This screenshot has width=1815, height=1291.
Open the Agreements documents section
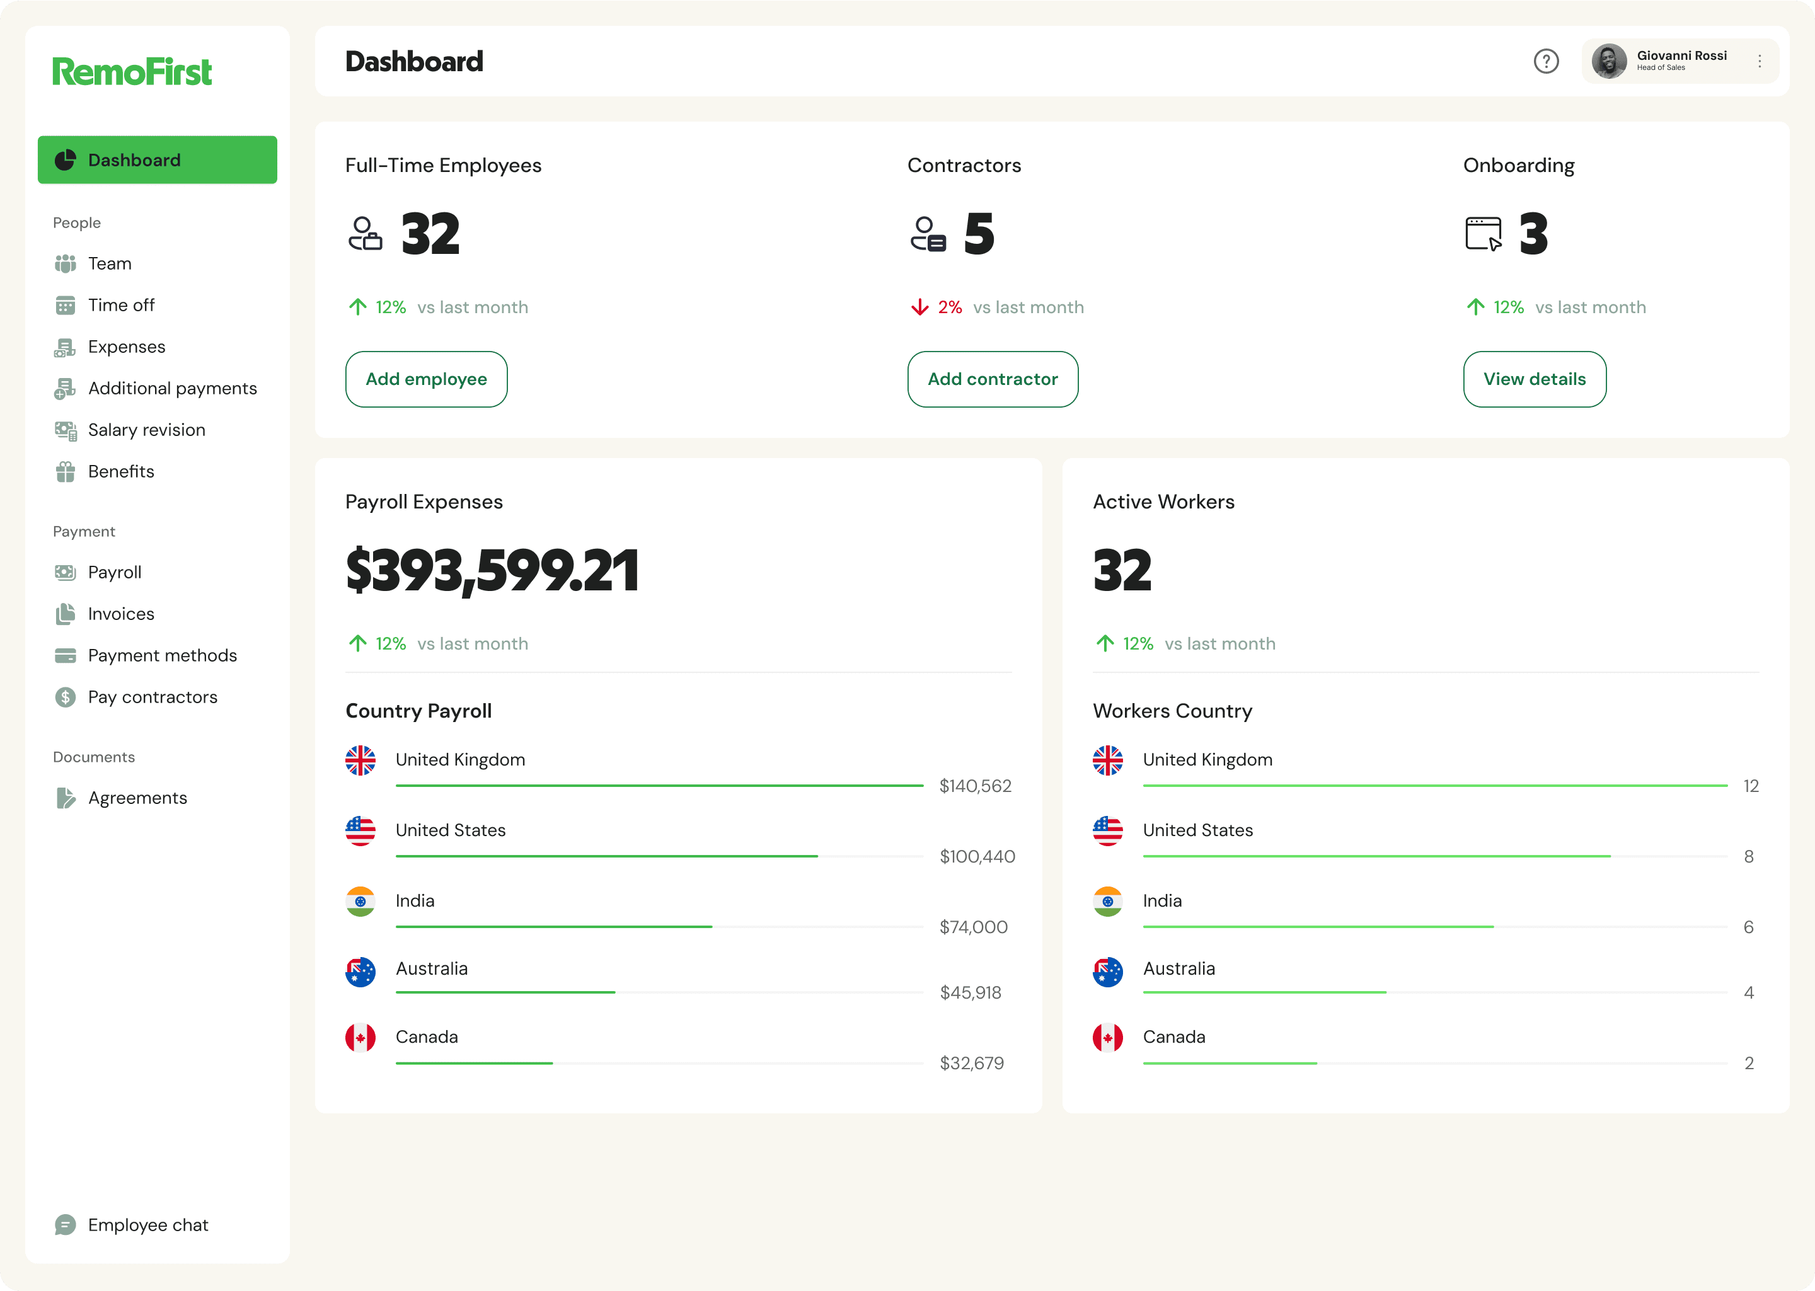[x=137, y=798]
